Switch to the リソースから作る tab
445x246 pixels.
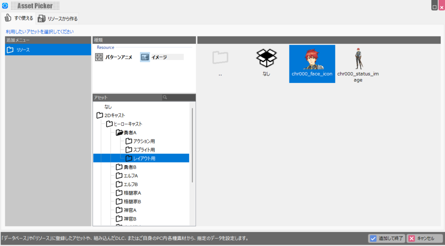(x=58, y=18)
